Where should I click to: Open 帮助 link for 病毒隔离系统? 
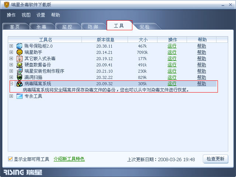point(202,84)
